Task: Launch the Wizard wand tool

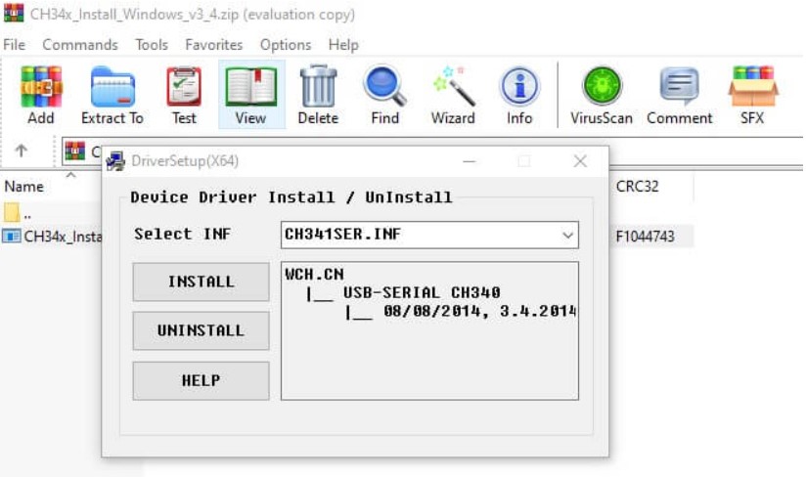Action: point(453,95)
